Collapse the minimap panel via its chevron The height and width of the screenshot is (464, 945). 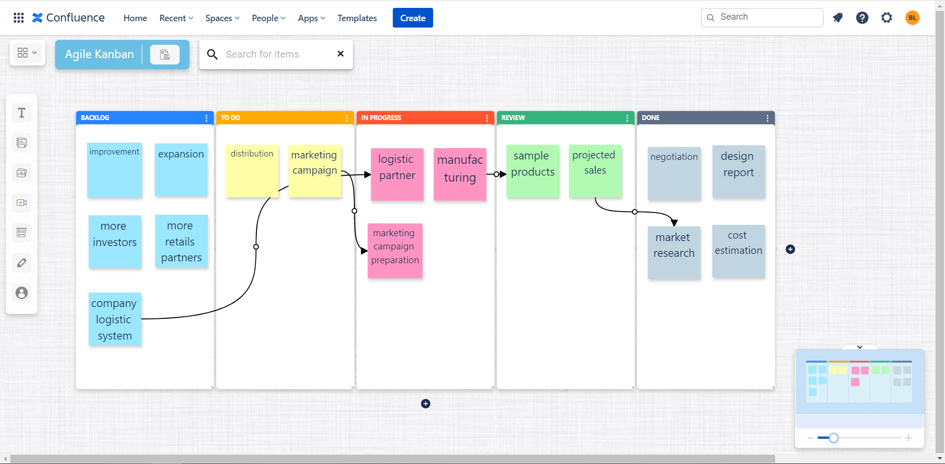[860, 346]
